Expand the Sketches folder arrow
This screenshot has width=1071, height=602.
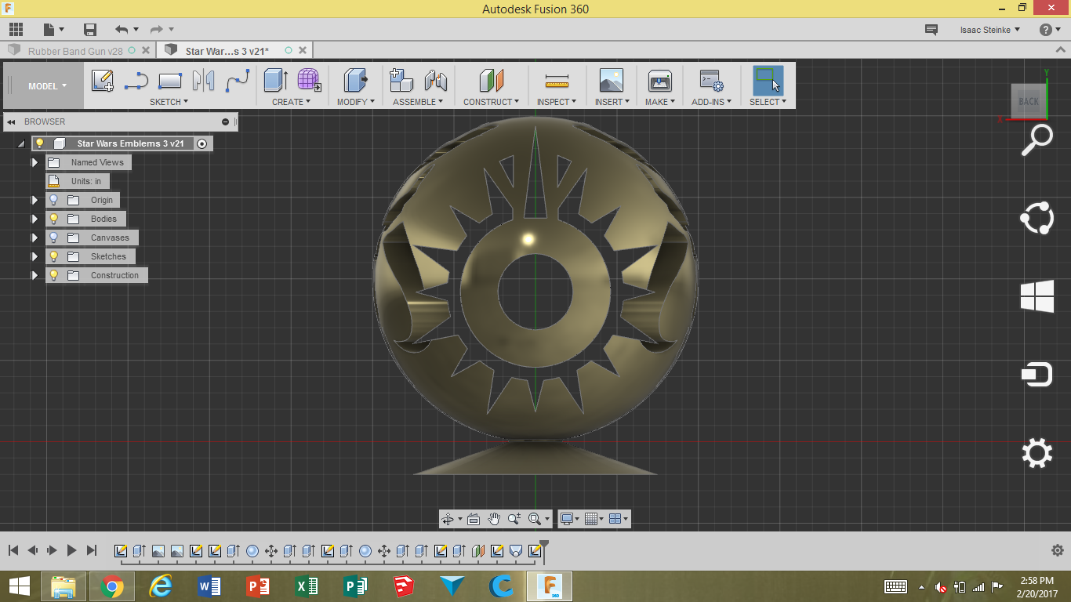point(34,256)
